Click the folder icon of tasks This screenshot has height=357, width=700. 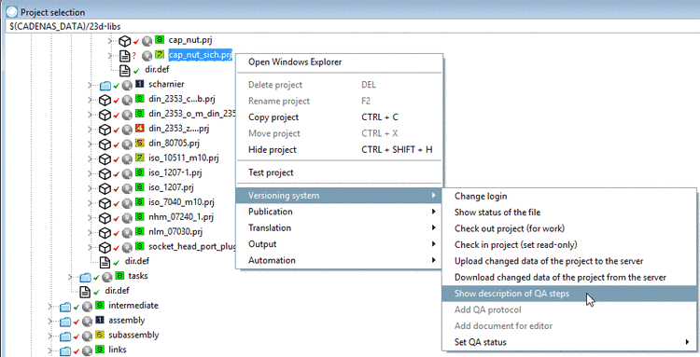85,277
